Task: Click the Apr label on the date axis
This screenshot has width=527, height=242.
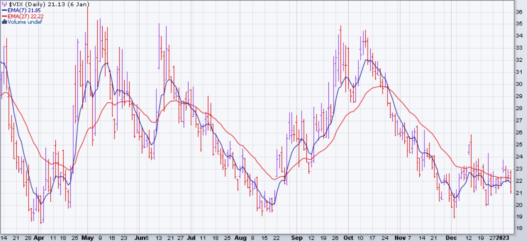Action: tap(39, 238)
